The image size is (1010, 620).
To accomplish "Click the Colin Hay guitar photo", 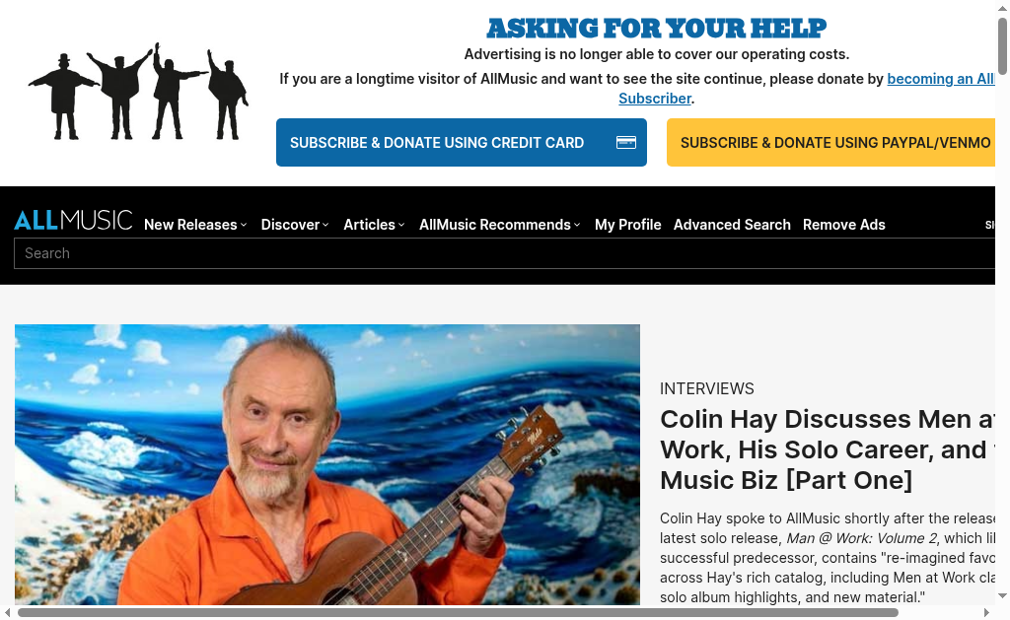I will (x=327, y=464).
